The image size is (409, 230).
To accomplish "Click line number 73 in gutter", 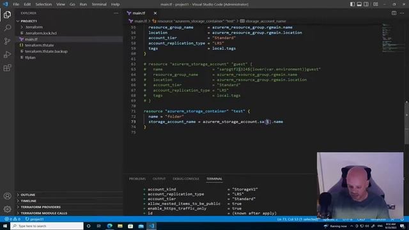I will coord(134,122).
